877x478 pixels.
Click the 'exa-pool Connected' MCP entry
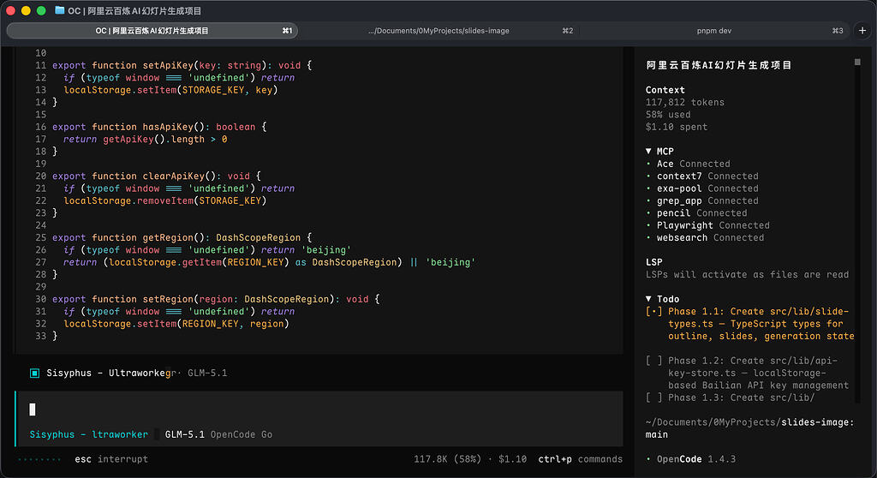(x=707, y=188)
